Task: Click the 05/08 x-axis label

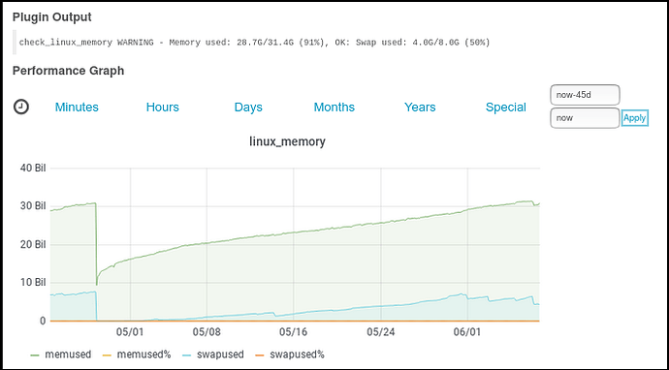Action: pyautogui.click(x=207, y=332)
